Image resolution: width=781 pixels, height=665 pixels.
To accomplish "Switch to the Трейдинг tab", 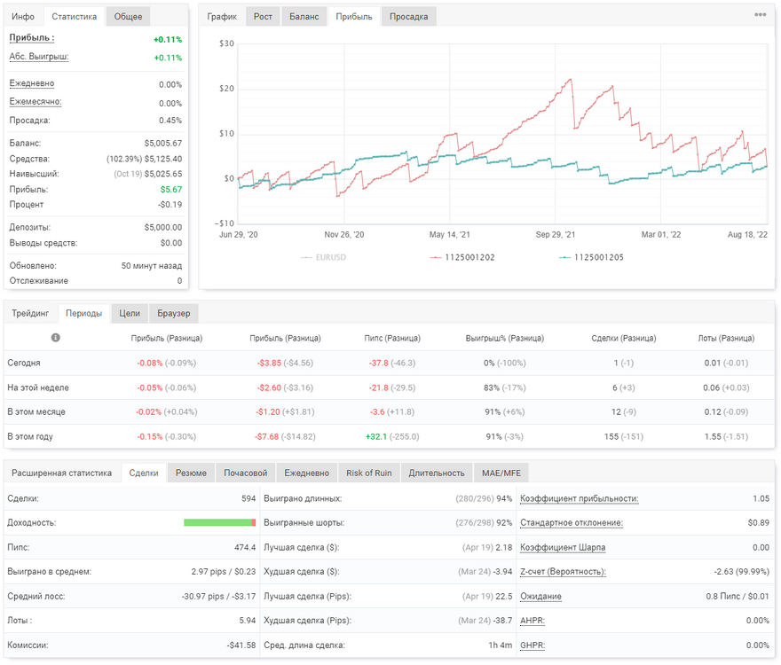I will 30,314.
